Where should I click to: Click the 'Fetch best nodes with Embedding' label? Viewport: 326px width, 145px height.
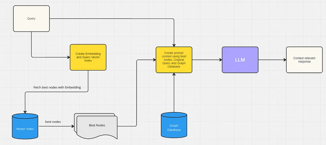point(57,88)
